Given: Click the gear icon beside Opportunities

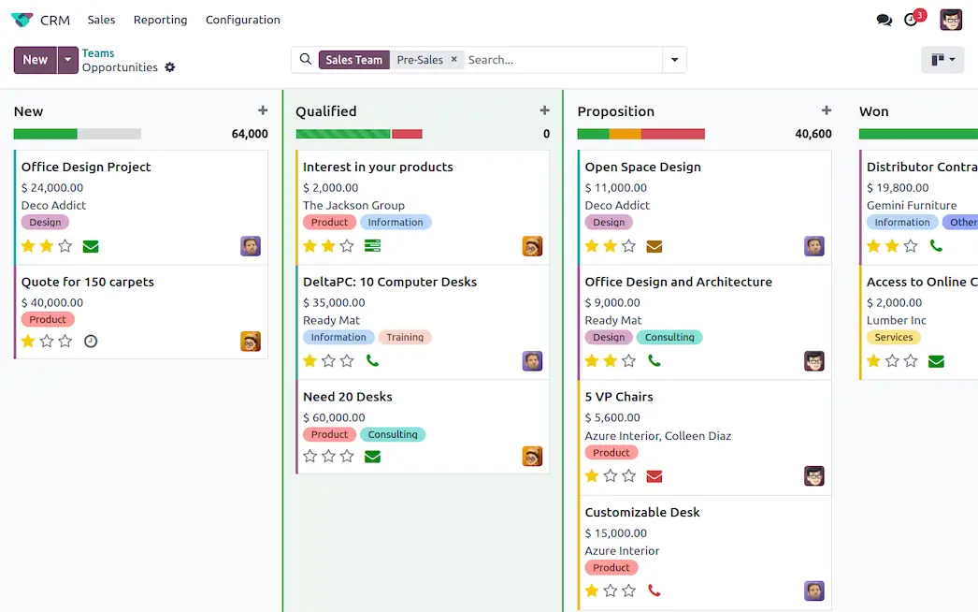Looking at the screenshot, I should pyautogui.click(x=169, y=67).
